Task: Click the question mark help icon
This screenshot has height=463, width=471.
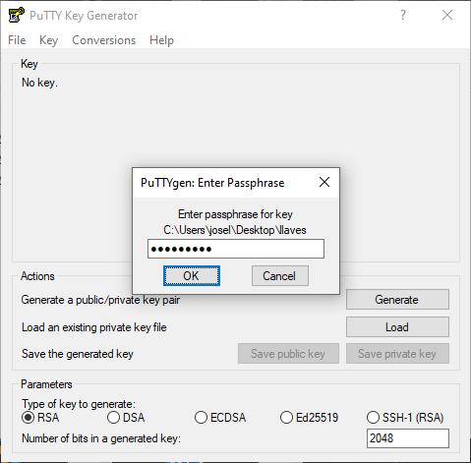Action: [403, 15]
